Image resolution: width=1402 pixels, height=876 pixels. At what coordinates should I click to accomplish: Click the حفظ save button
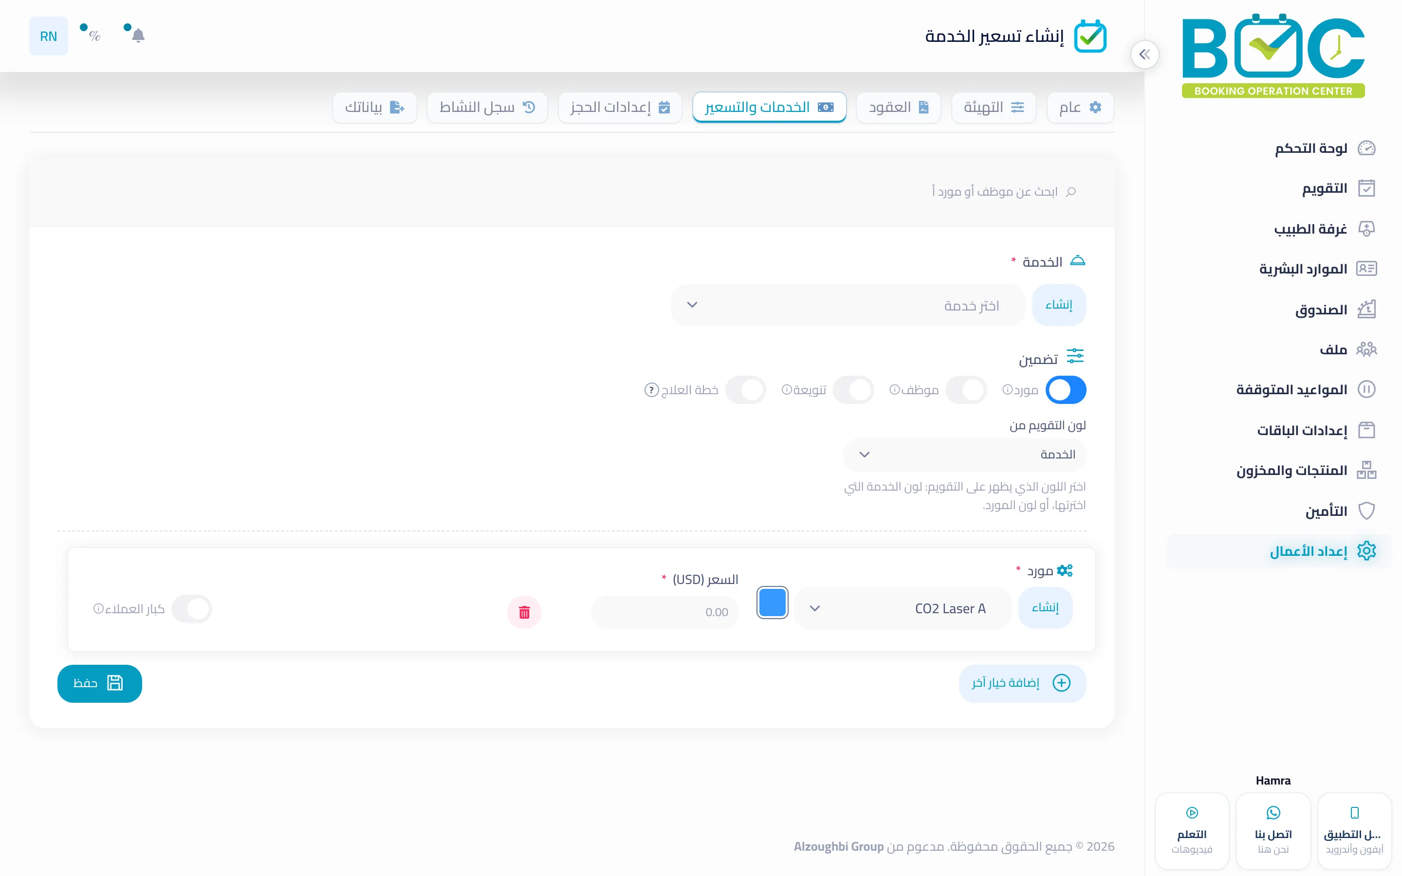100,684
